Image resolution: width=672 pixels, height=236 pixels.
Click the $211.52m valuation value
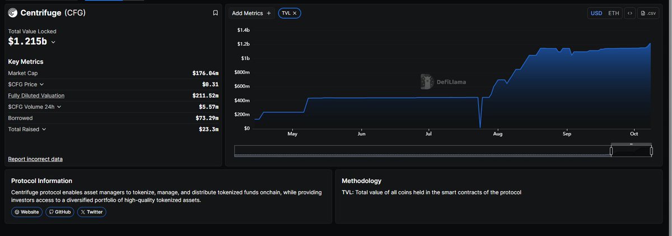pyautogui.click(x=206, y=96)
